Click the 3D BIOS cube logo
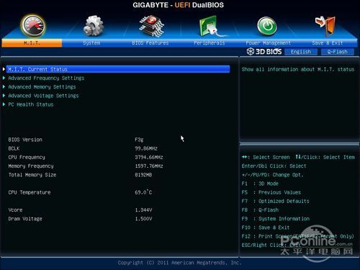This screenshot has width=360, height=270. tap(251, 51)
